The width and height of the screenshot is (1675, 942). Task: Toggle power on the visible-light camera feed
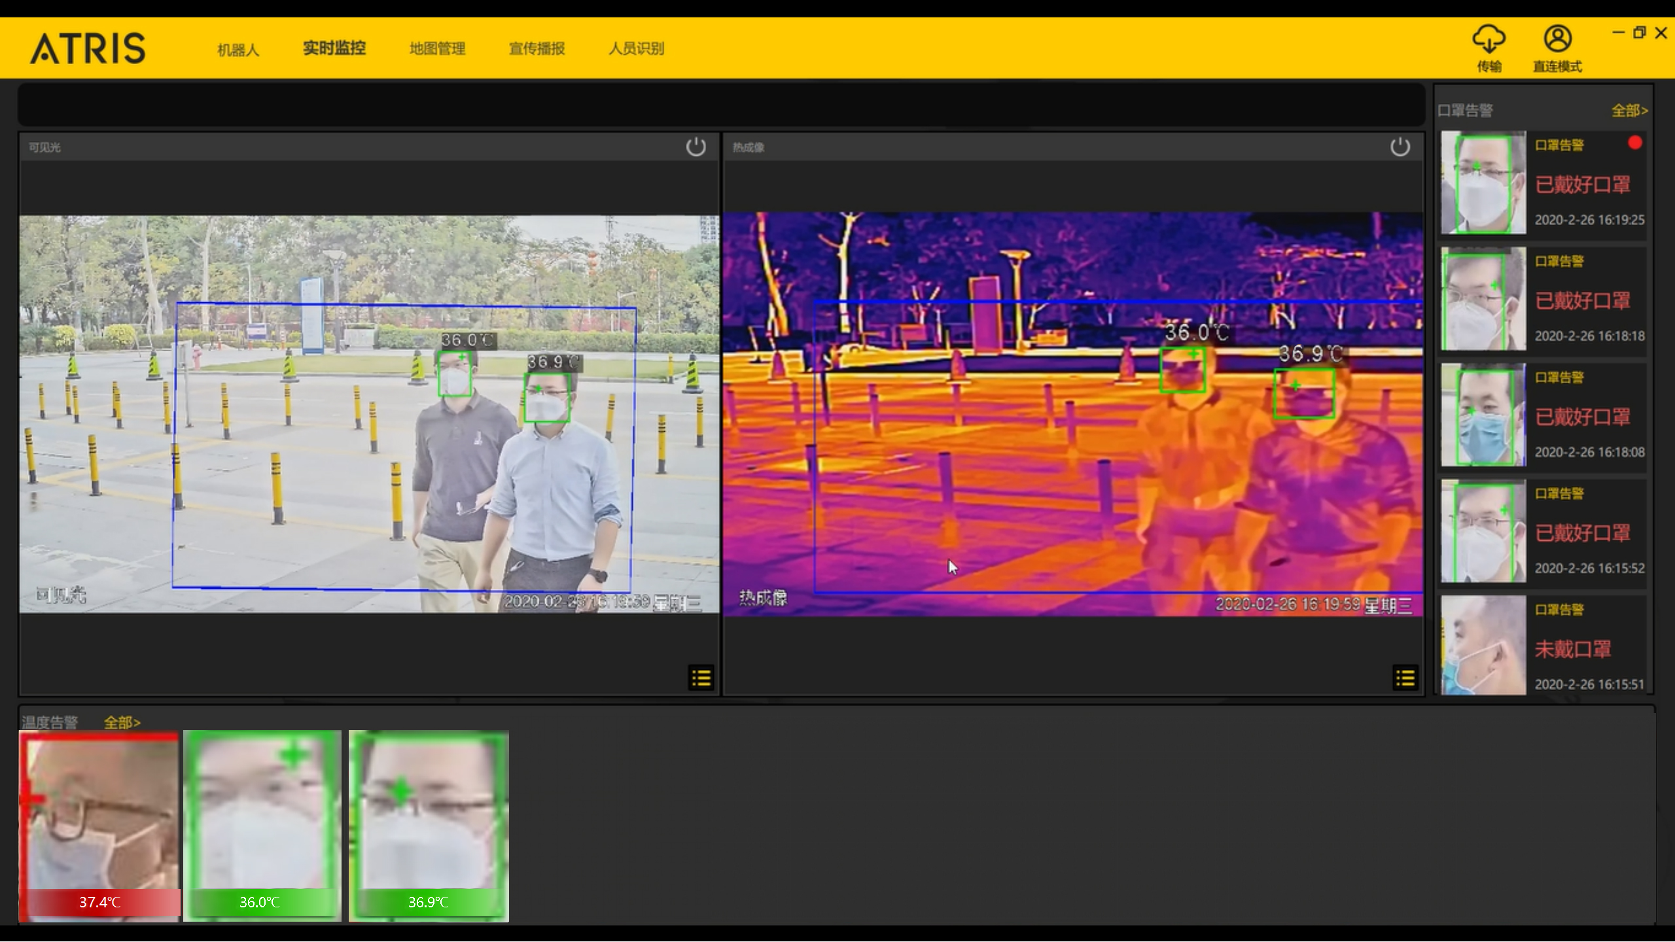pos(696,147)
